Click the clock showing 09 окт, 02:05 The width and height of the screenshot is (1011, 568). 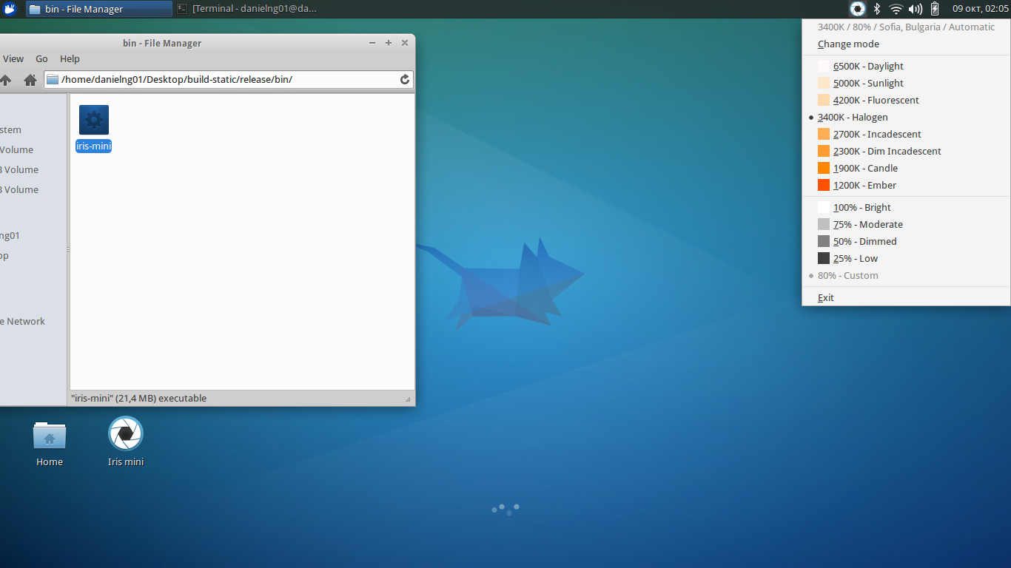click(x=980, y=9)
